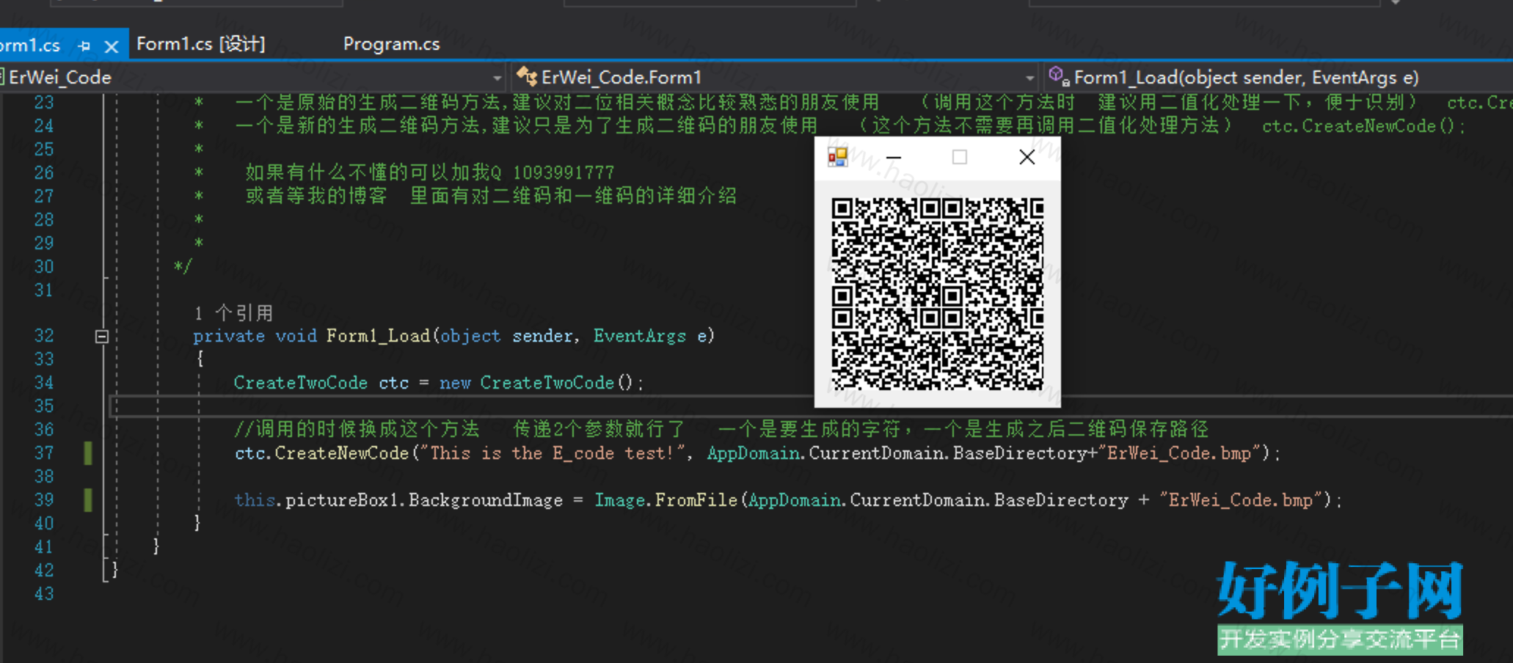Click BaseDirectory on line 37
This screenshot has height=663, width=1513.
pyautogui.click(x=1020, y=453)
